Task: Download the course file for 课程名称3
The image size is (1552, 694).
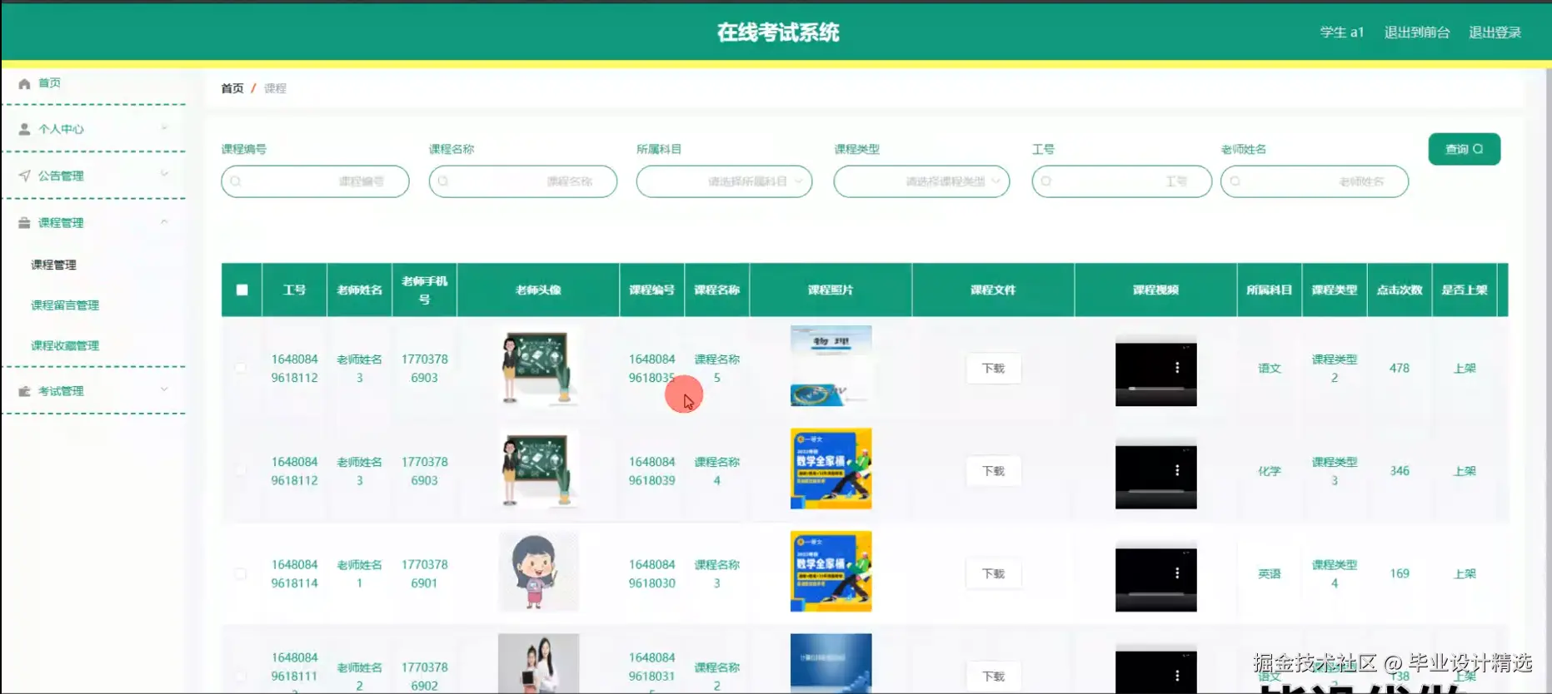Action: pos(993,573)
